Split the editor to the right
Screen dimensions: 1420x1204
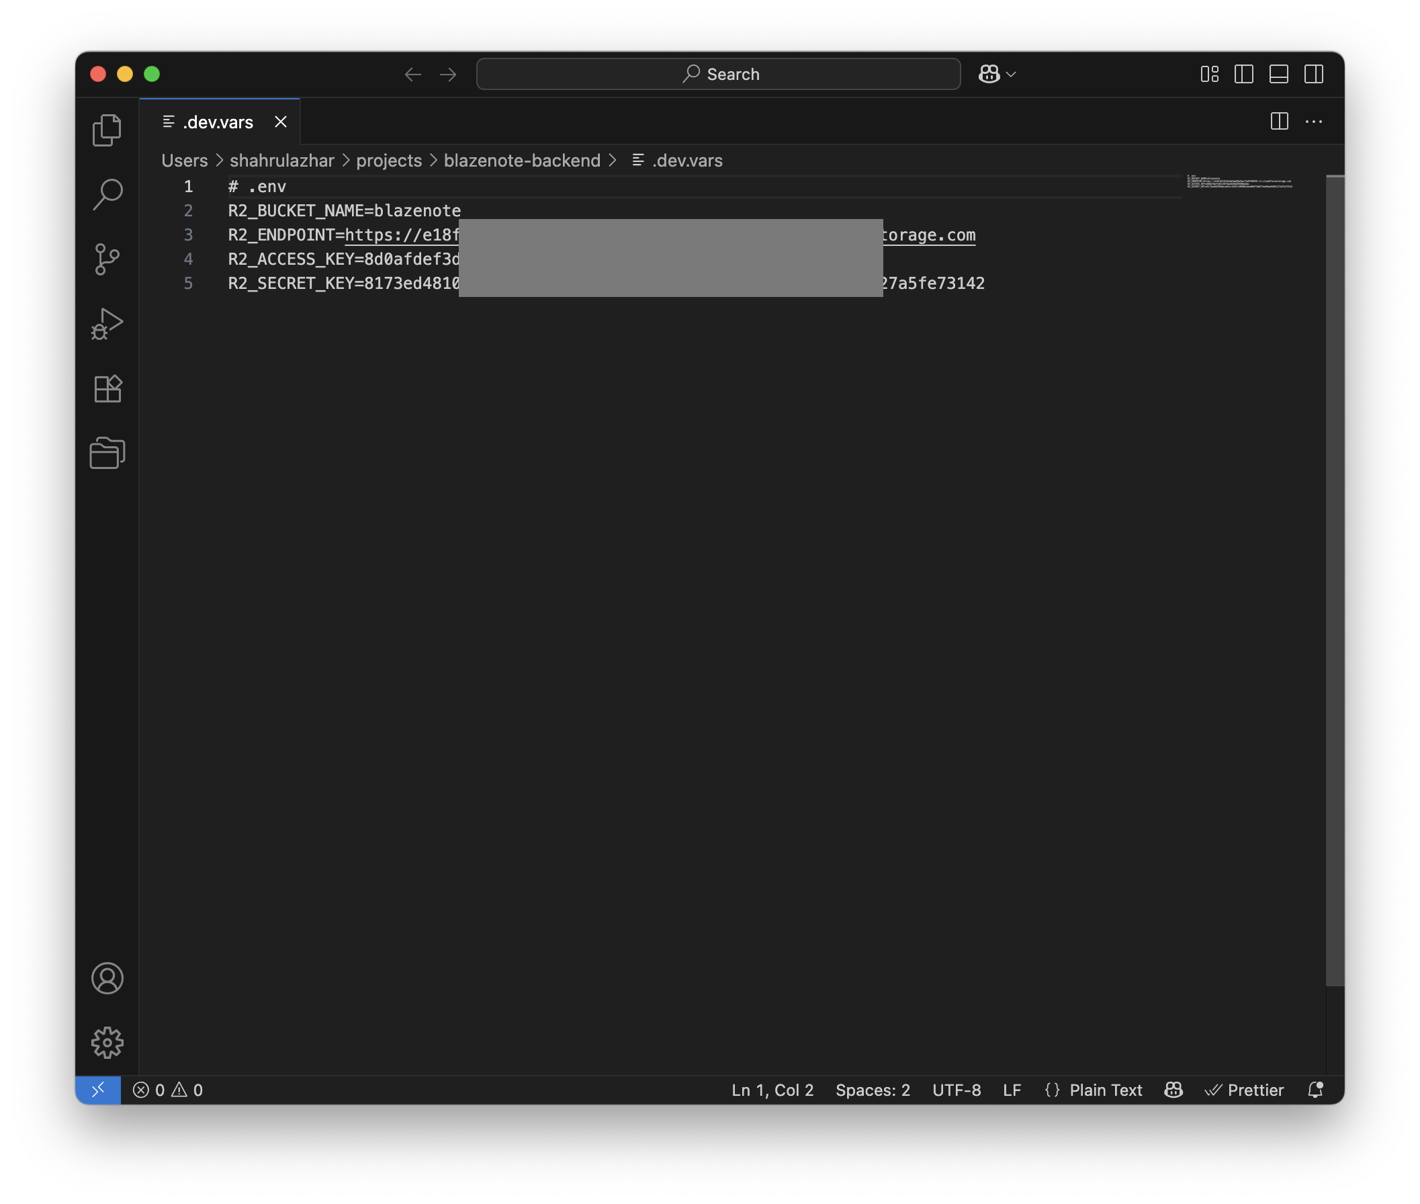coord(1279,122)
